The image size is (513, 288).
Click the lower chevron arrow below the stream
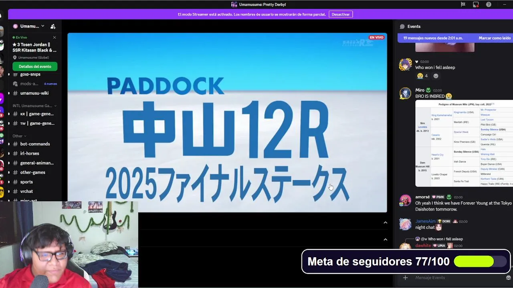point(385,240)
